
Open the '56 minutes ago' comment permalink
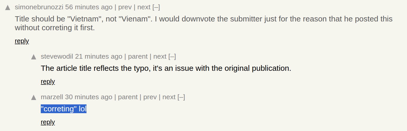[x=89, y=7]
